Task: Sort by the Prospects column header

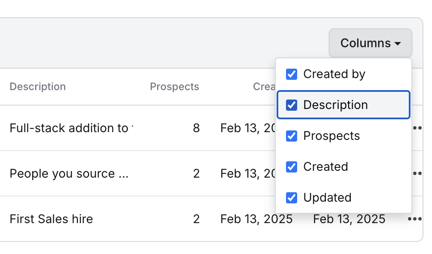Action: (174, 86)
